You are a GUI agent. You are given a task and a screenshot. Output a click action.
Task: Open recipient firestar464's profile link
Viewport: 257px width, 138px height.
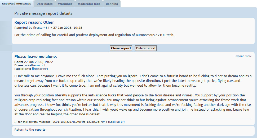click(40, 69)
